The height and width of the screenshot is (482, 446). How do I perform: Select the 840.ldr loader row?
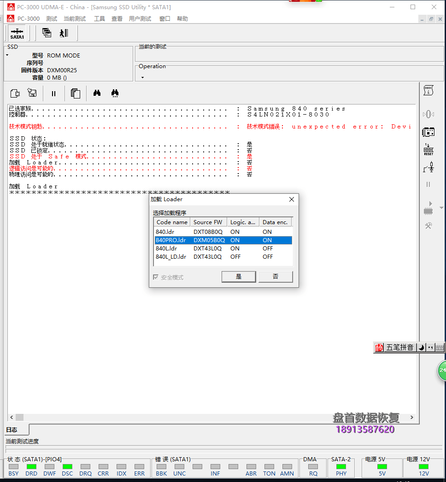pyautogui.click(x=223, y=232)
